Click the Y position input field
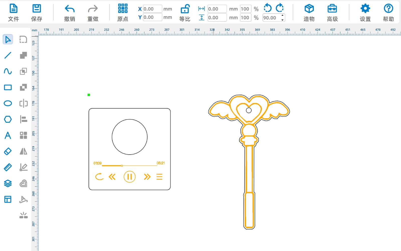 [152, 17]
